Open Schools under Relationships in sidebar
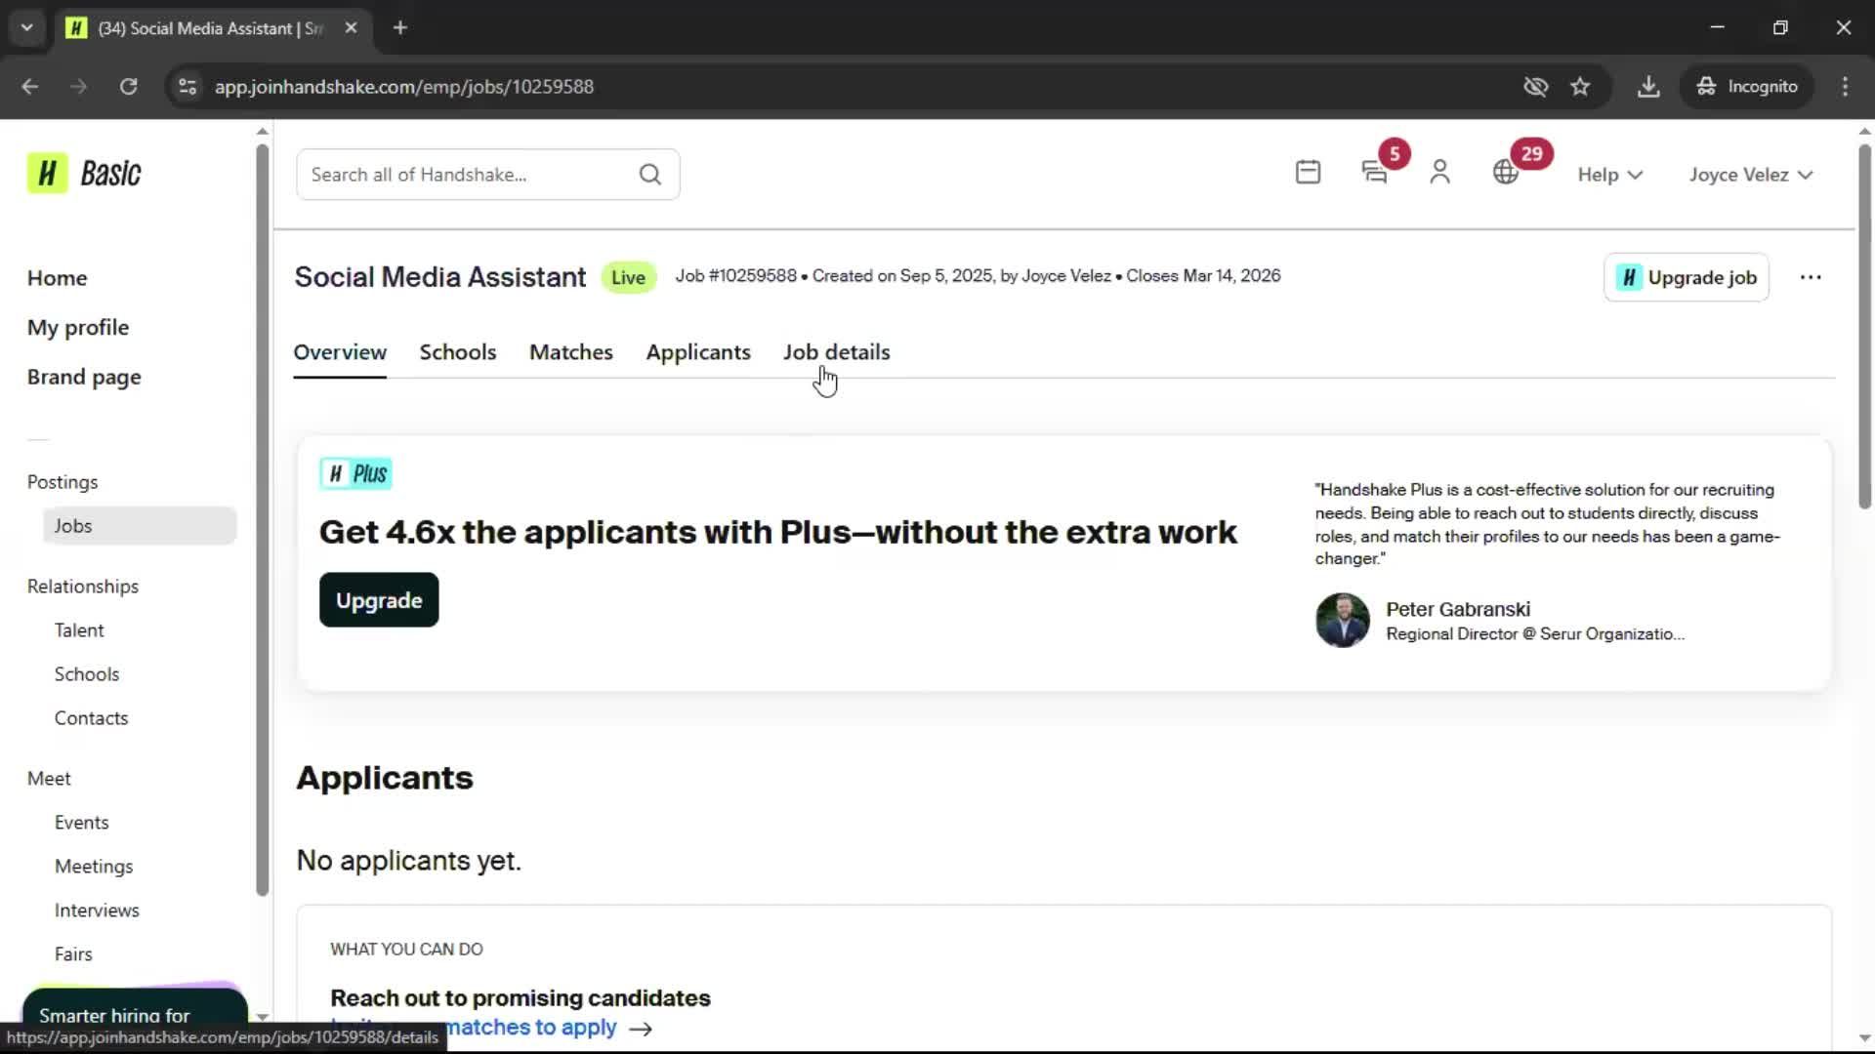Screen dimensions: 1875x1054 click(87, 674)
